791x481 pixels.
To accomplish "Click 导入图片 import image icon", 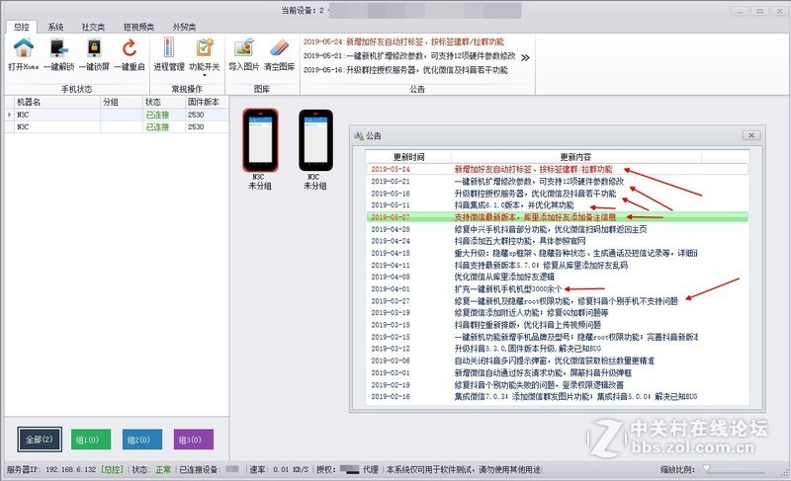I will pos(243,48).
